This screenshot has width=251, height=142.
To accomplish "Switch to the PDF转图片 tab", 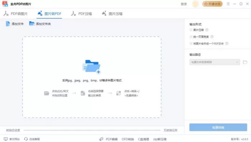I will (x=15, y=14).
